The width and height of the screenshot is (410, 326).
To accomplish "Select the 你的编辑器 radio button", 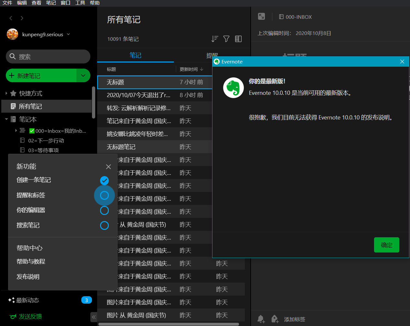I will pyautogui.click(x=104, y=210).
